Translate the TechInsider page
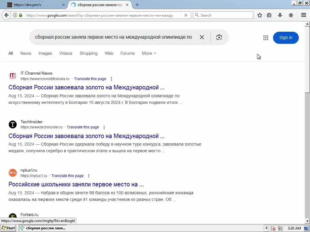Image resolution: width=310 pixels, height=232 pixels. (x=83, y=127)
